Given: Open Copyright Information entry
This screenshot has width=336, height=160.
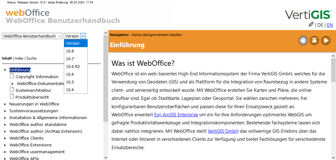Looking at the screenshot, I should coord(37,77).
